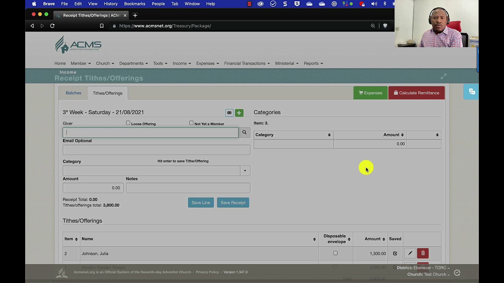Image resolution: width=504 pixels, height=283 pixels.
Task: Switch to the Batches tab
Action: point(73,93)
